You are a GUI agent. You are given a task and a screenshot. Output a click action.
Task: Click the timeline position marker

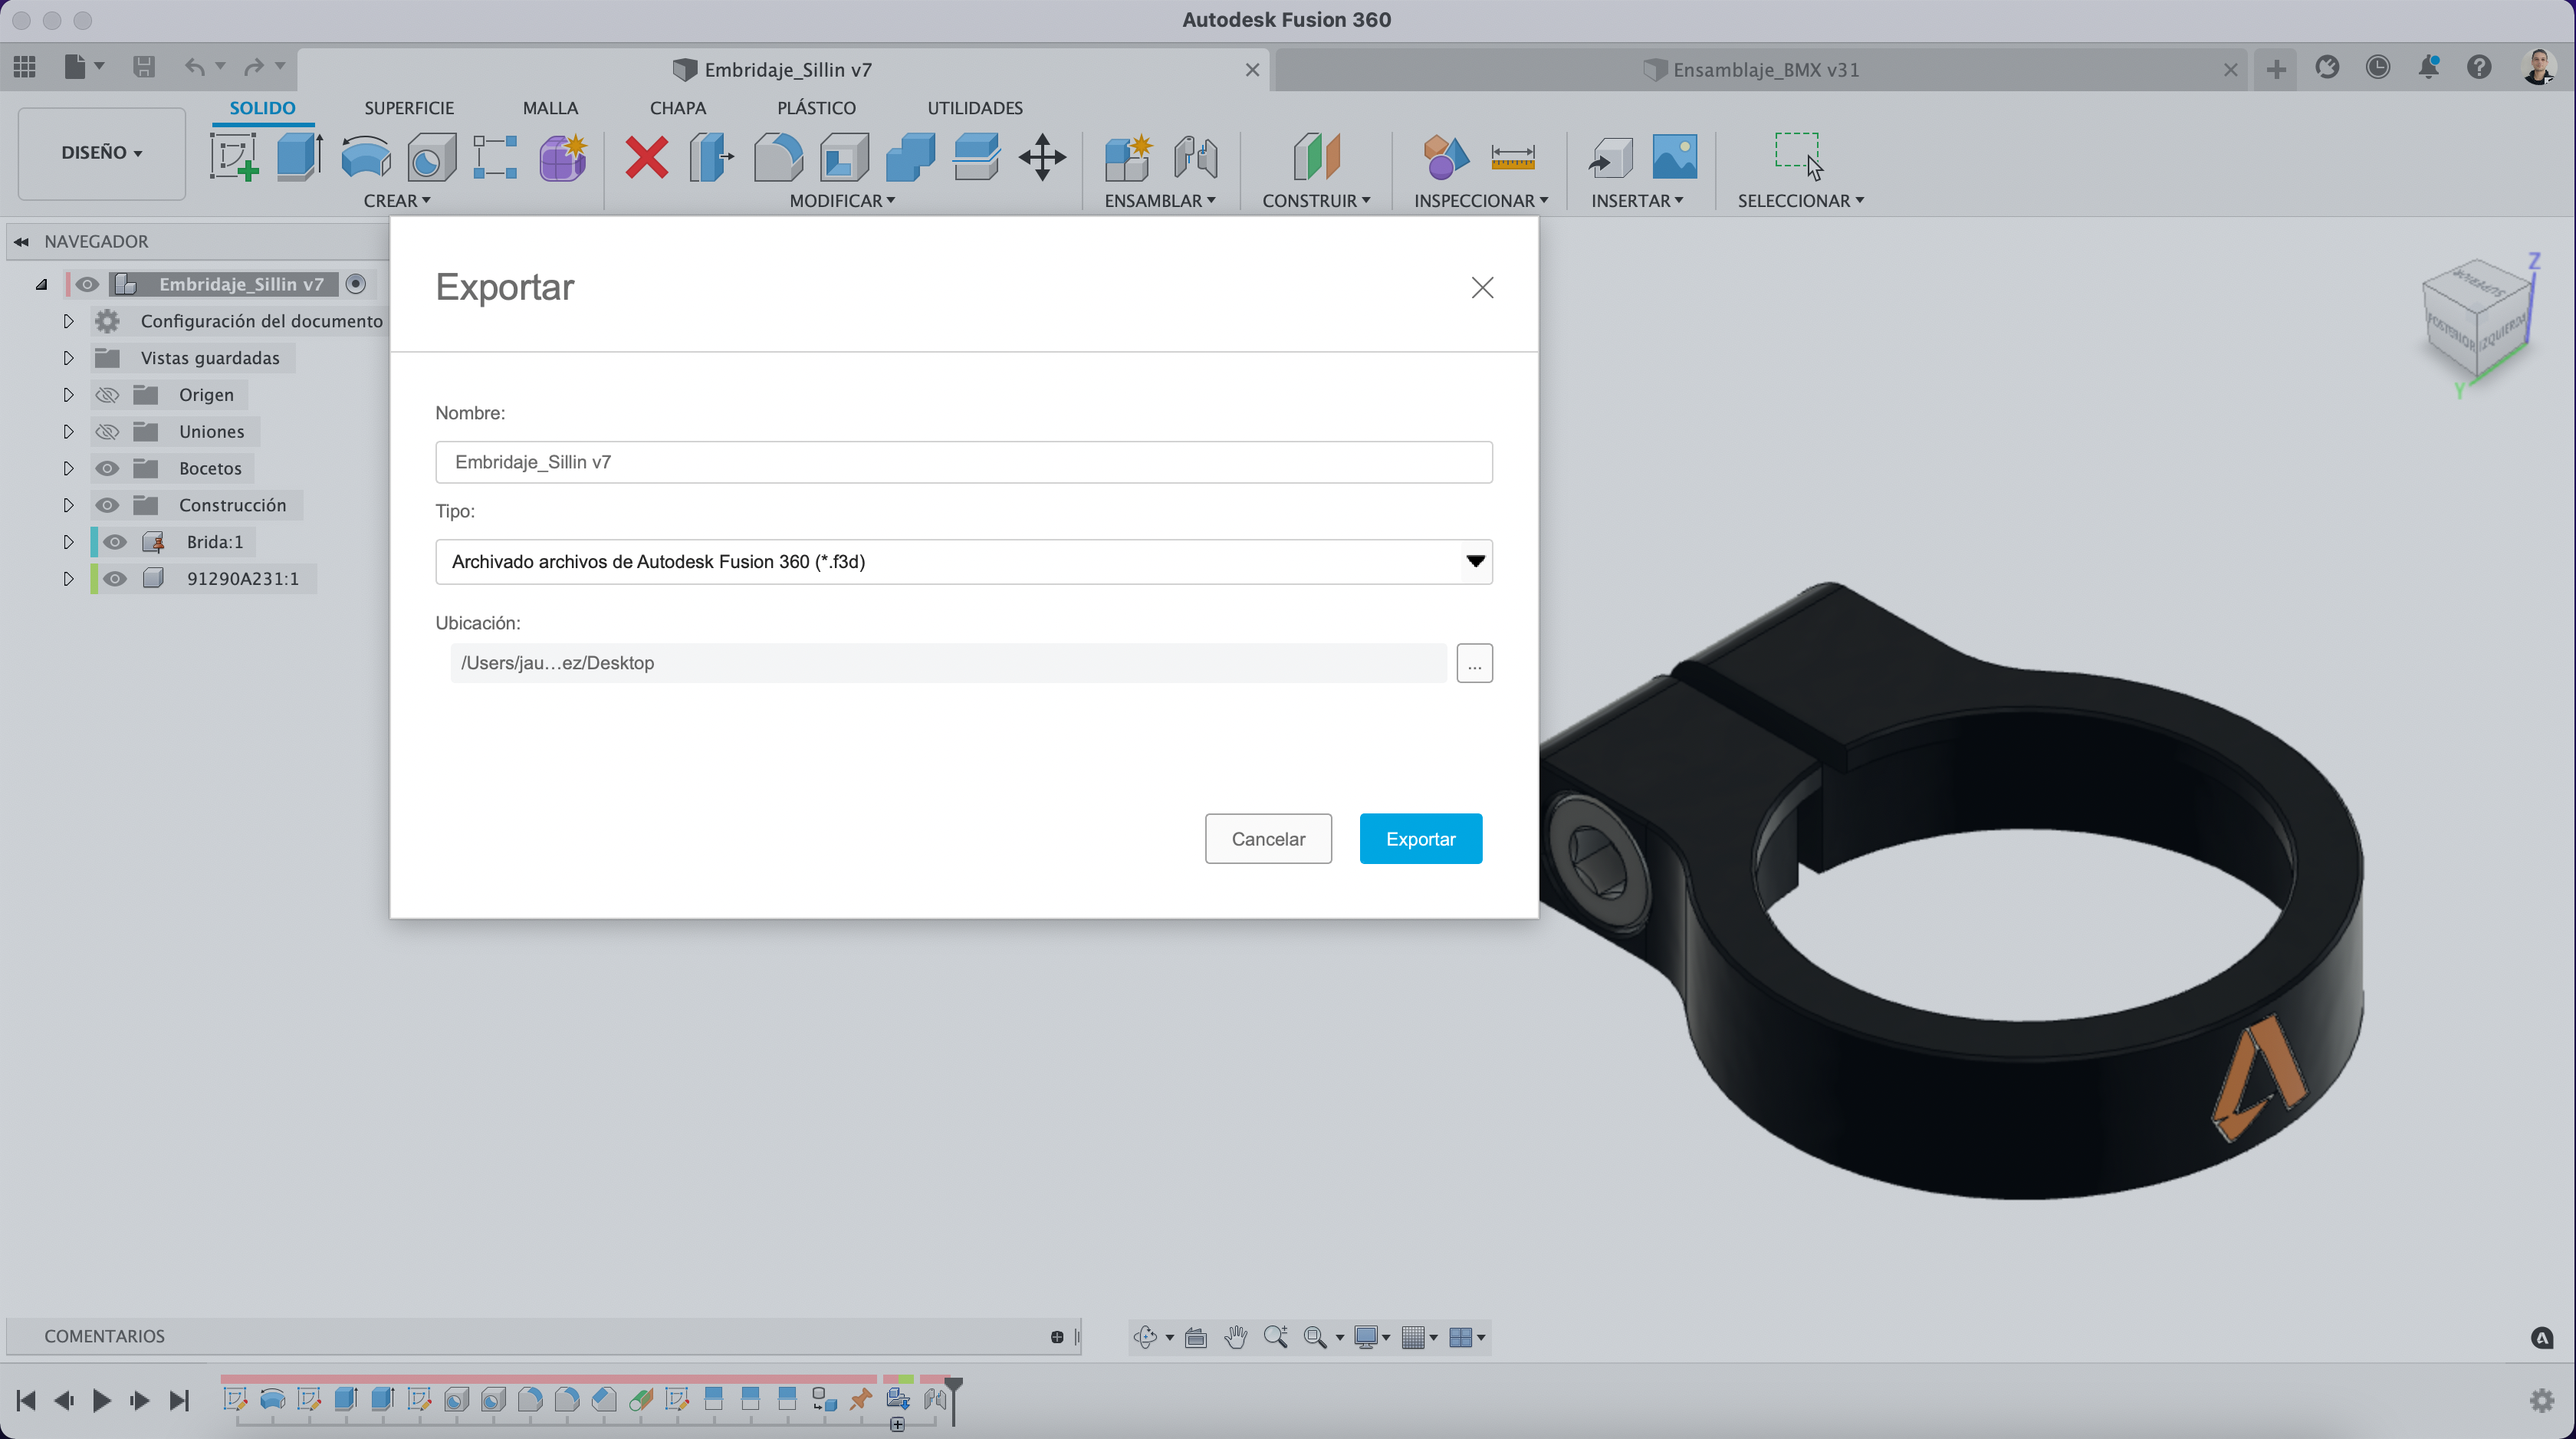[953, 1400]
